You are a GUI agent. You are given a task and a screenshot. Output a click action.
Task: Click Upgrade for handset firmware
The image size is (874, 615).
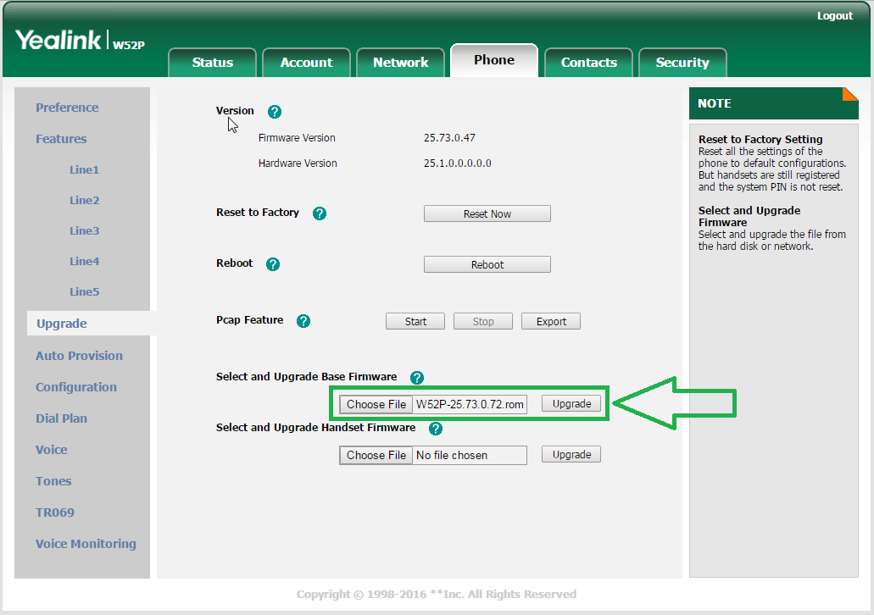571,455
